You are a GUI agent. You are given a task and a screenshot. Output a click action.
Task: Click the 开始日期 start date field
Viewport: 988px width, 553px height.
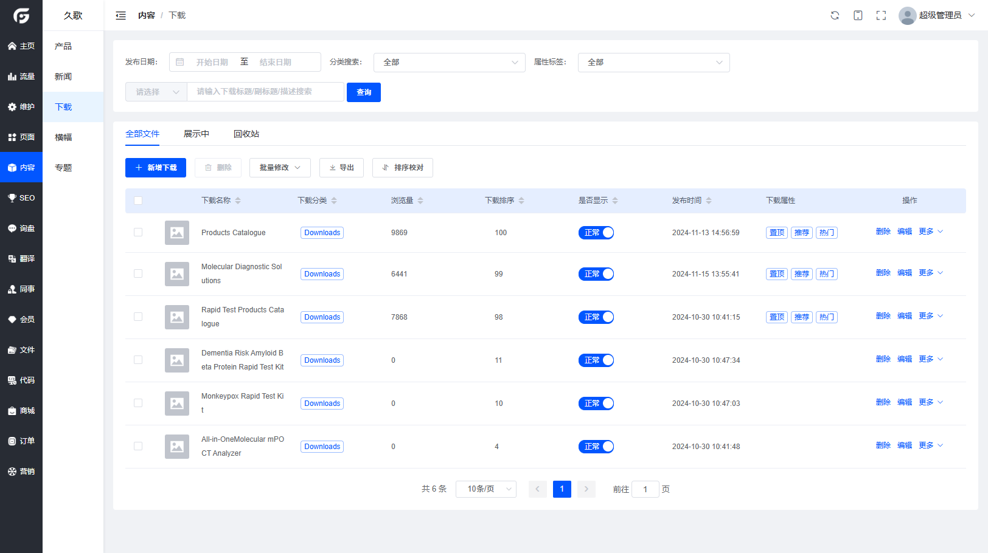click(x=212, y=62)
